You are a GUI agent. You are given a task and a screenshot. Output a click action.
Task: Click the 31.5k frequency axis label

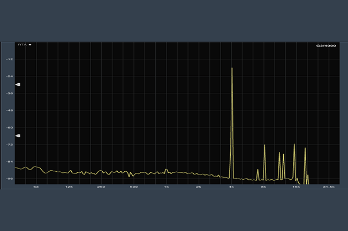point(328,187)
